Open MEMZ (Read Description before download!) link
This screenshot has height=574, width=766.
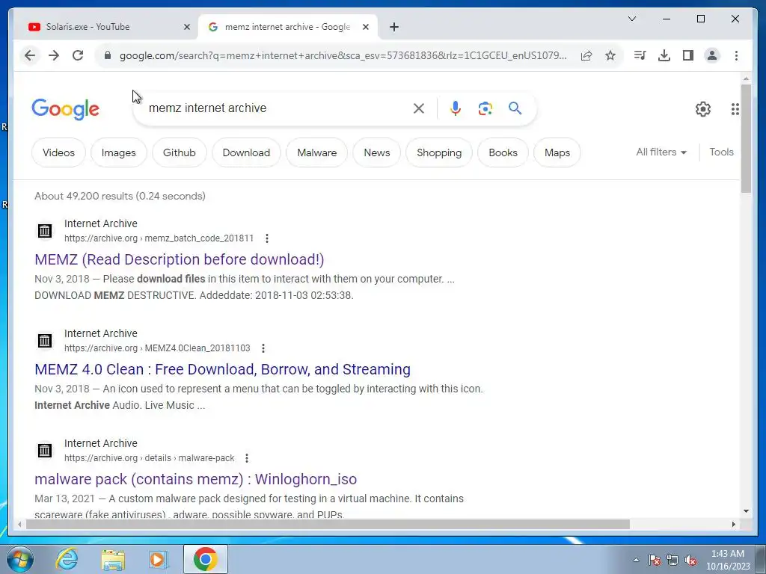pyautogui.click(x=180, y=259)
